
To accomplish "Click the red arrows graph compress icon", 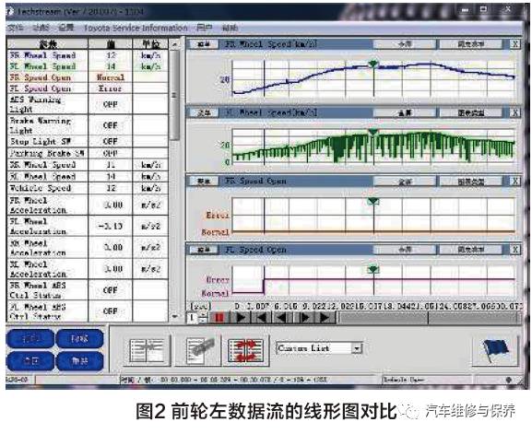I will click(x=245, y=350).
